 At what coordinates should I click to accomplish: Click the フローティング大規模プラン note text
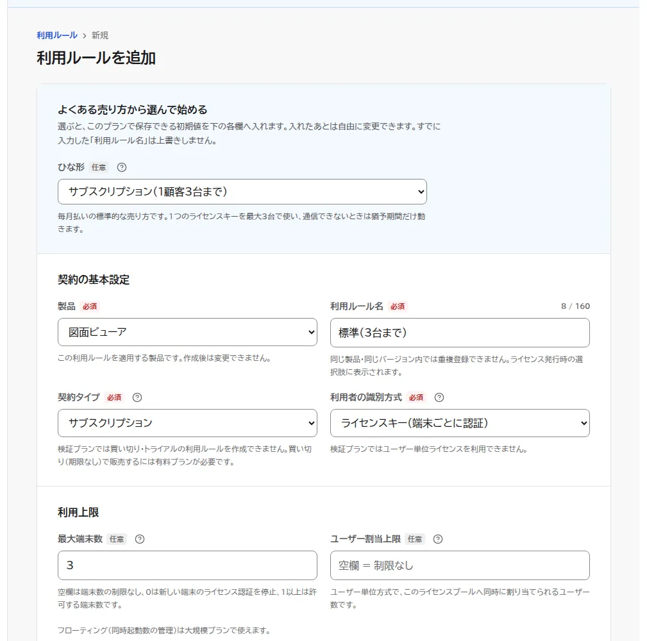[164, 630]
